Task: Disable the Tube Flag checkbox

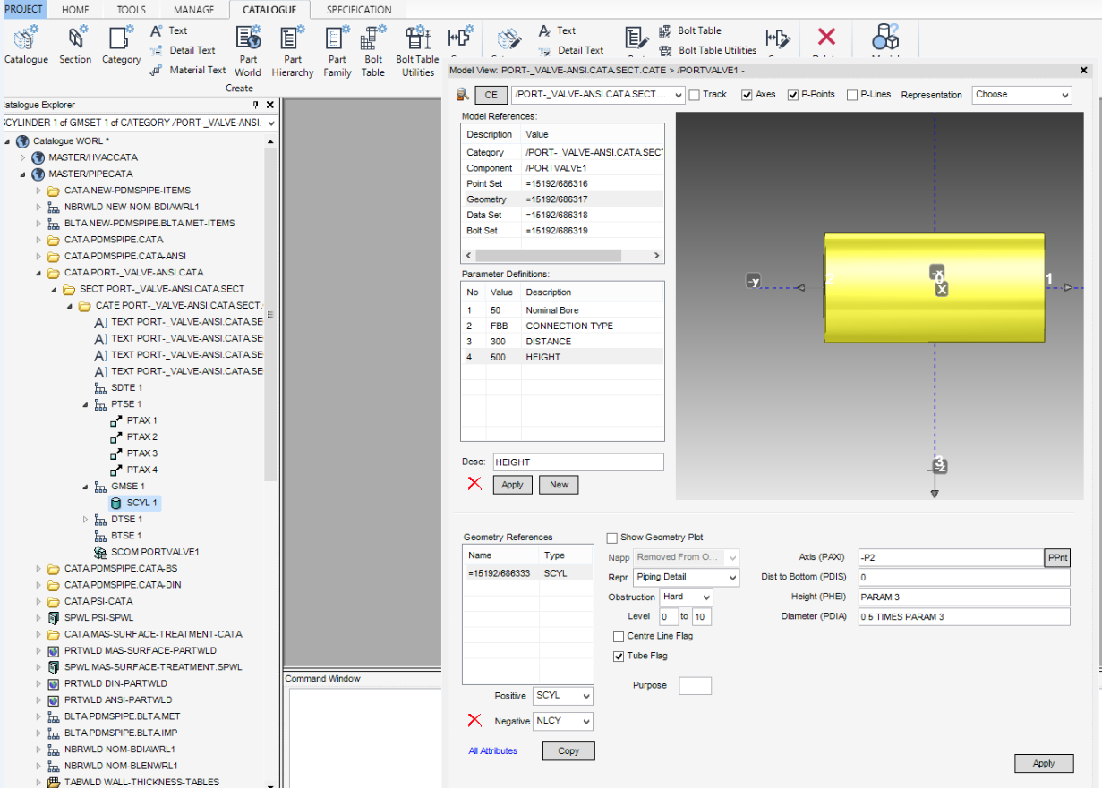Action: (618, 656)
